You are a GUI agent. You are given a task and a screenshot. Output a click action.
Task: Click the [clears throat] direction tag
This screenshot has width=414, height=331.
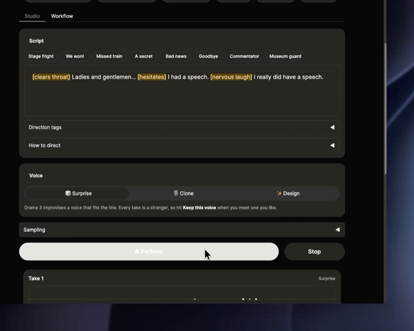click(x=51, y=77)
